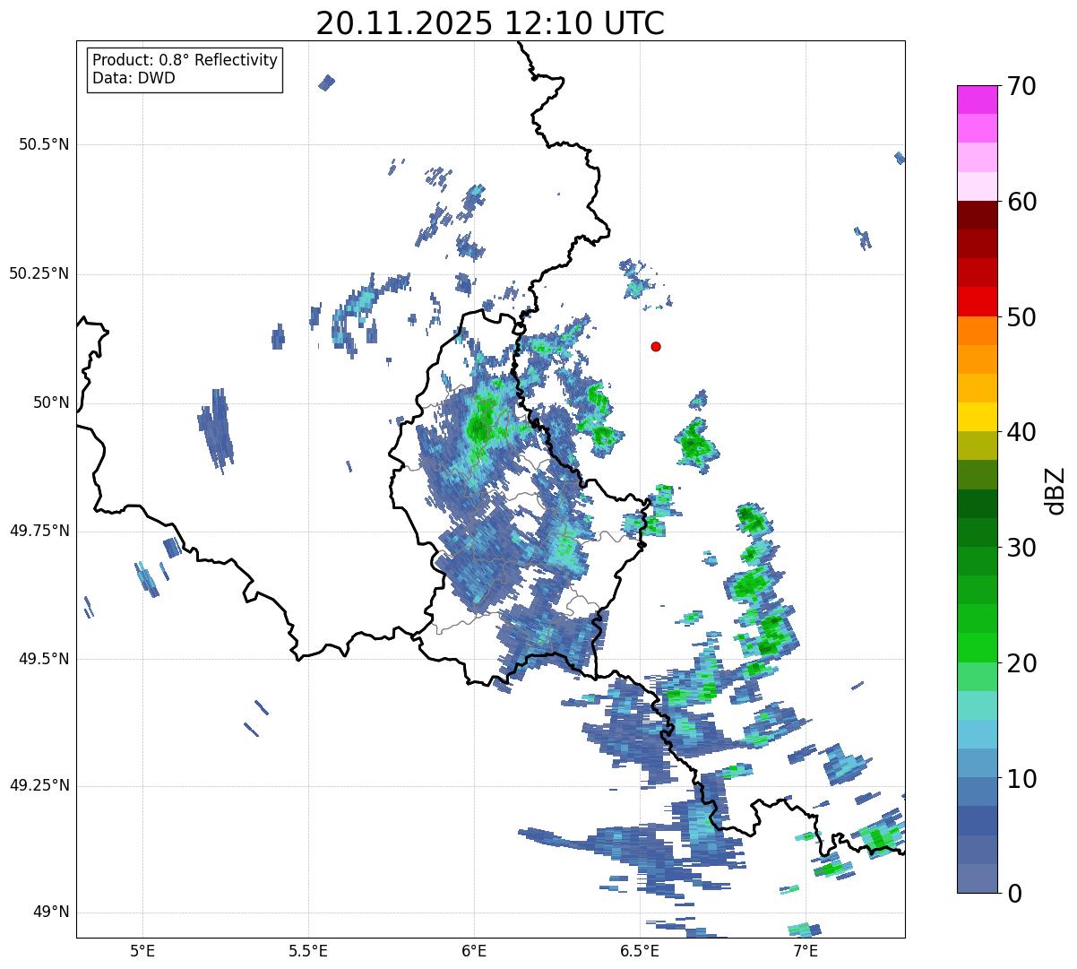This screenshot has width=1077, height=969.
Task: Click the red radar site marker dot
Action: click(x=656, y=346)
